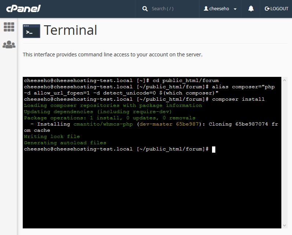Image resolution: width=292 pixels, height=235 pixels.
Task: Focus the Search input field
Action: point(172,9)
